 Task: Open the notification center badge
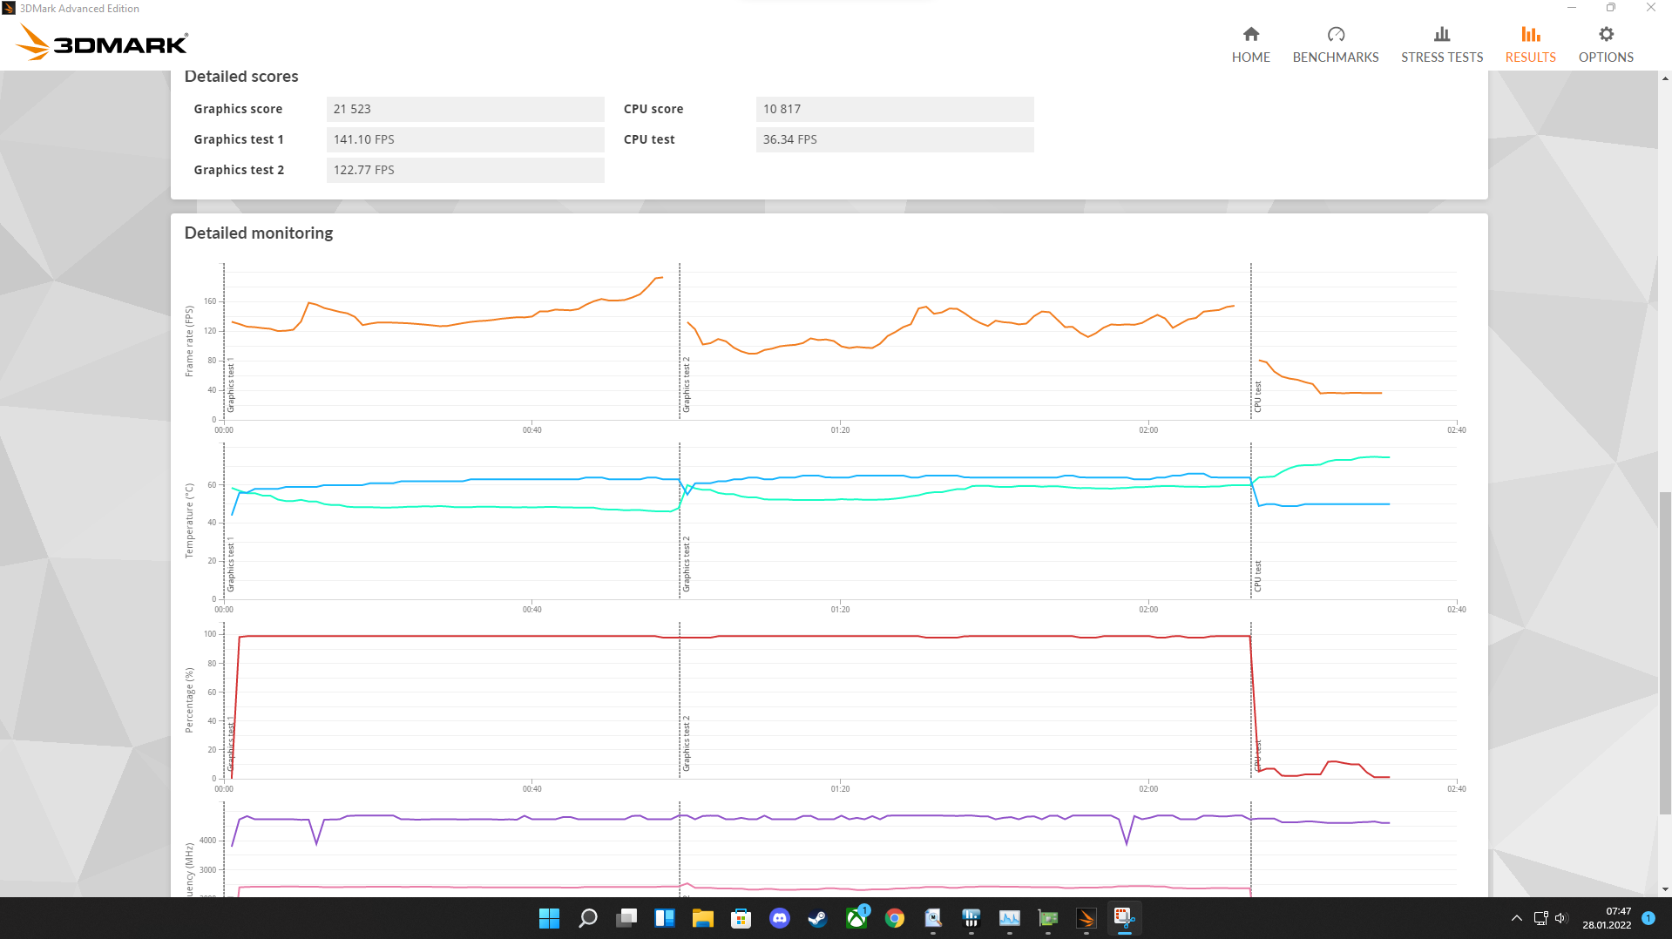pos(1648,918)
